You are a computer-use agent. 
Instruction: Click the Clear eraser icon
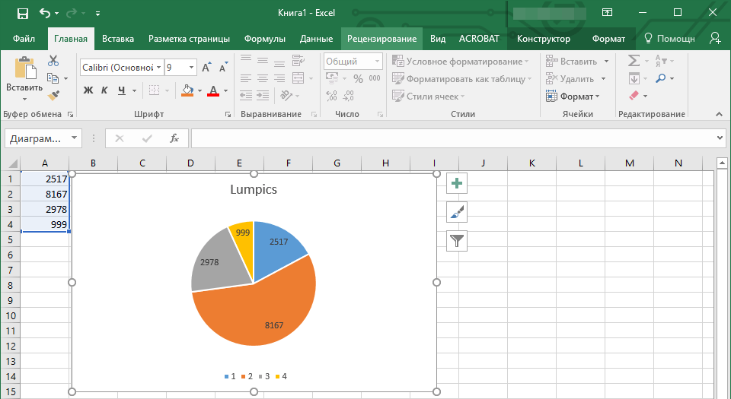(634, 96)
